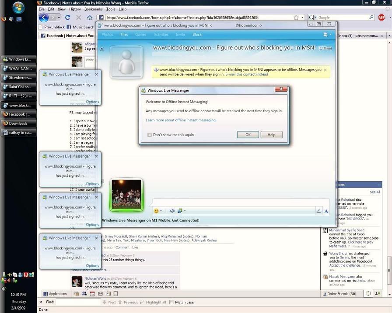Open the background scene picker icon

coord(180,211)
